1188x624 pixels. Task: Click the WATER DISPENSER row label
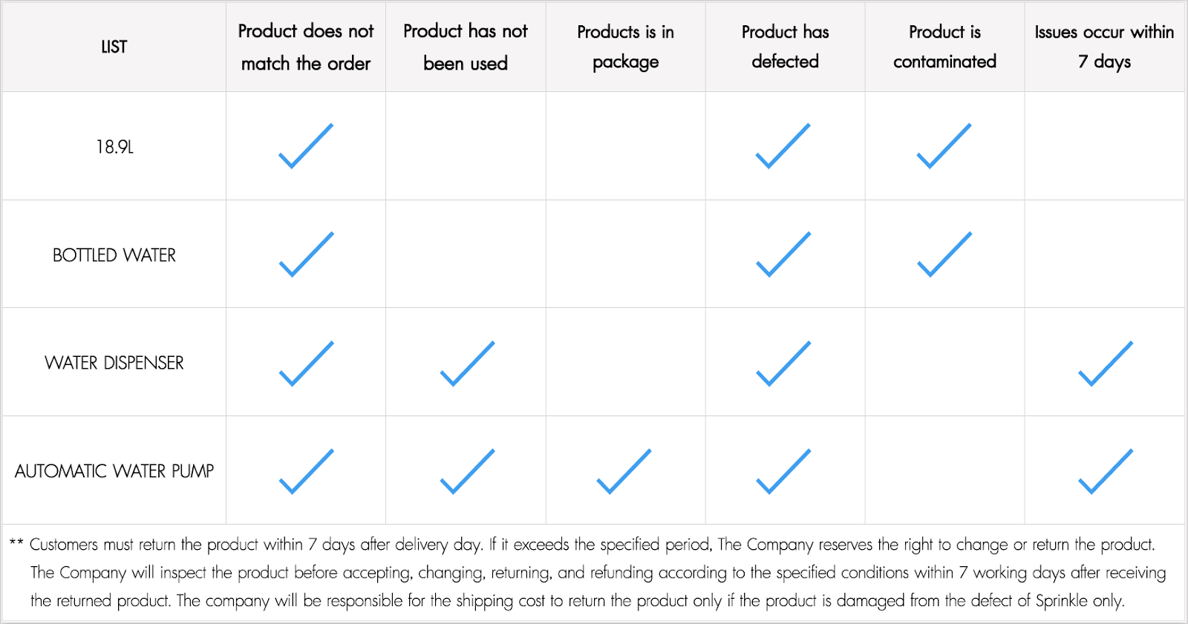(x=114, y=363)
